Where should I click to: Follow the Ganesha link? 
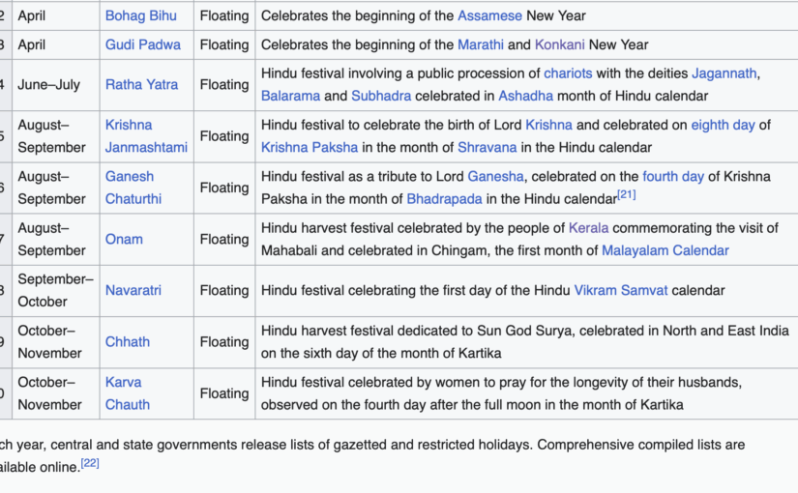(495, 176)
